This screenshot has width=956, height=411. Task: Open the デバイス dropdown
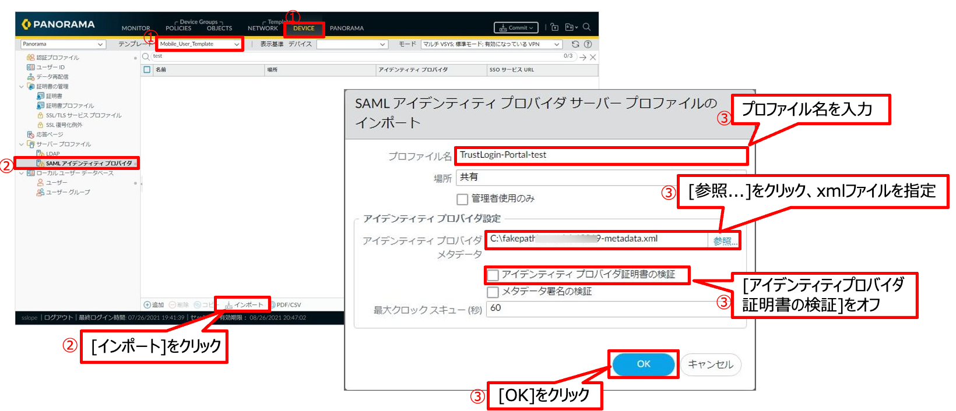352,44
